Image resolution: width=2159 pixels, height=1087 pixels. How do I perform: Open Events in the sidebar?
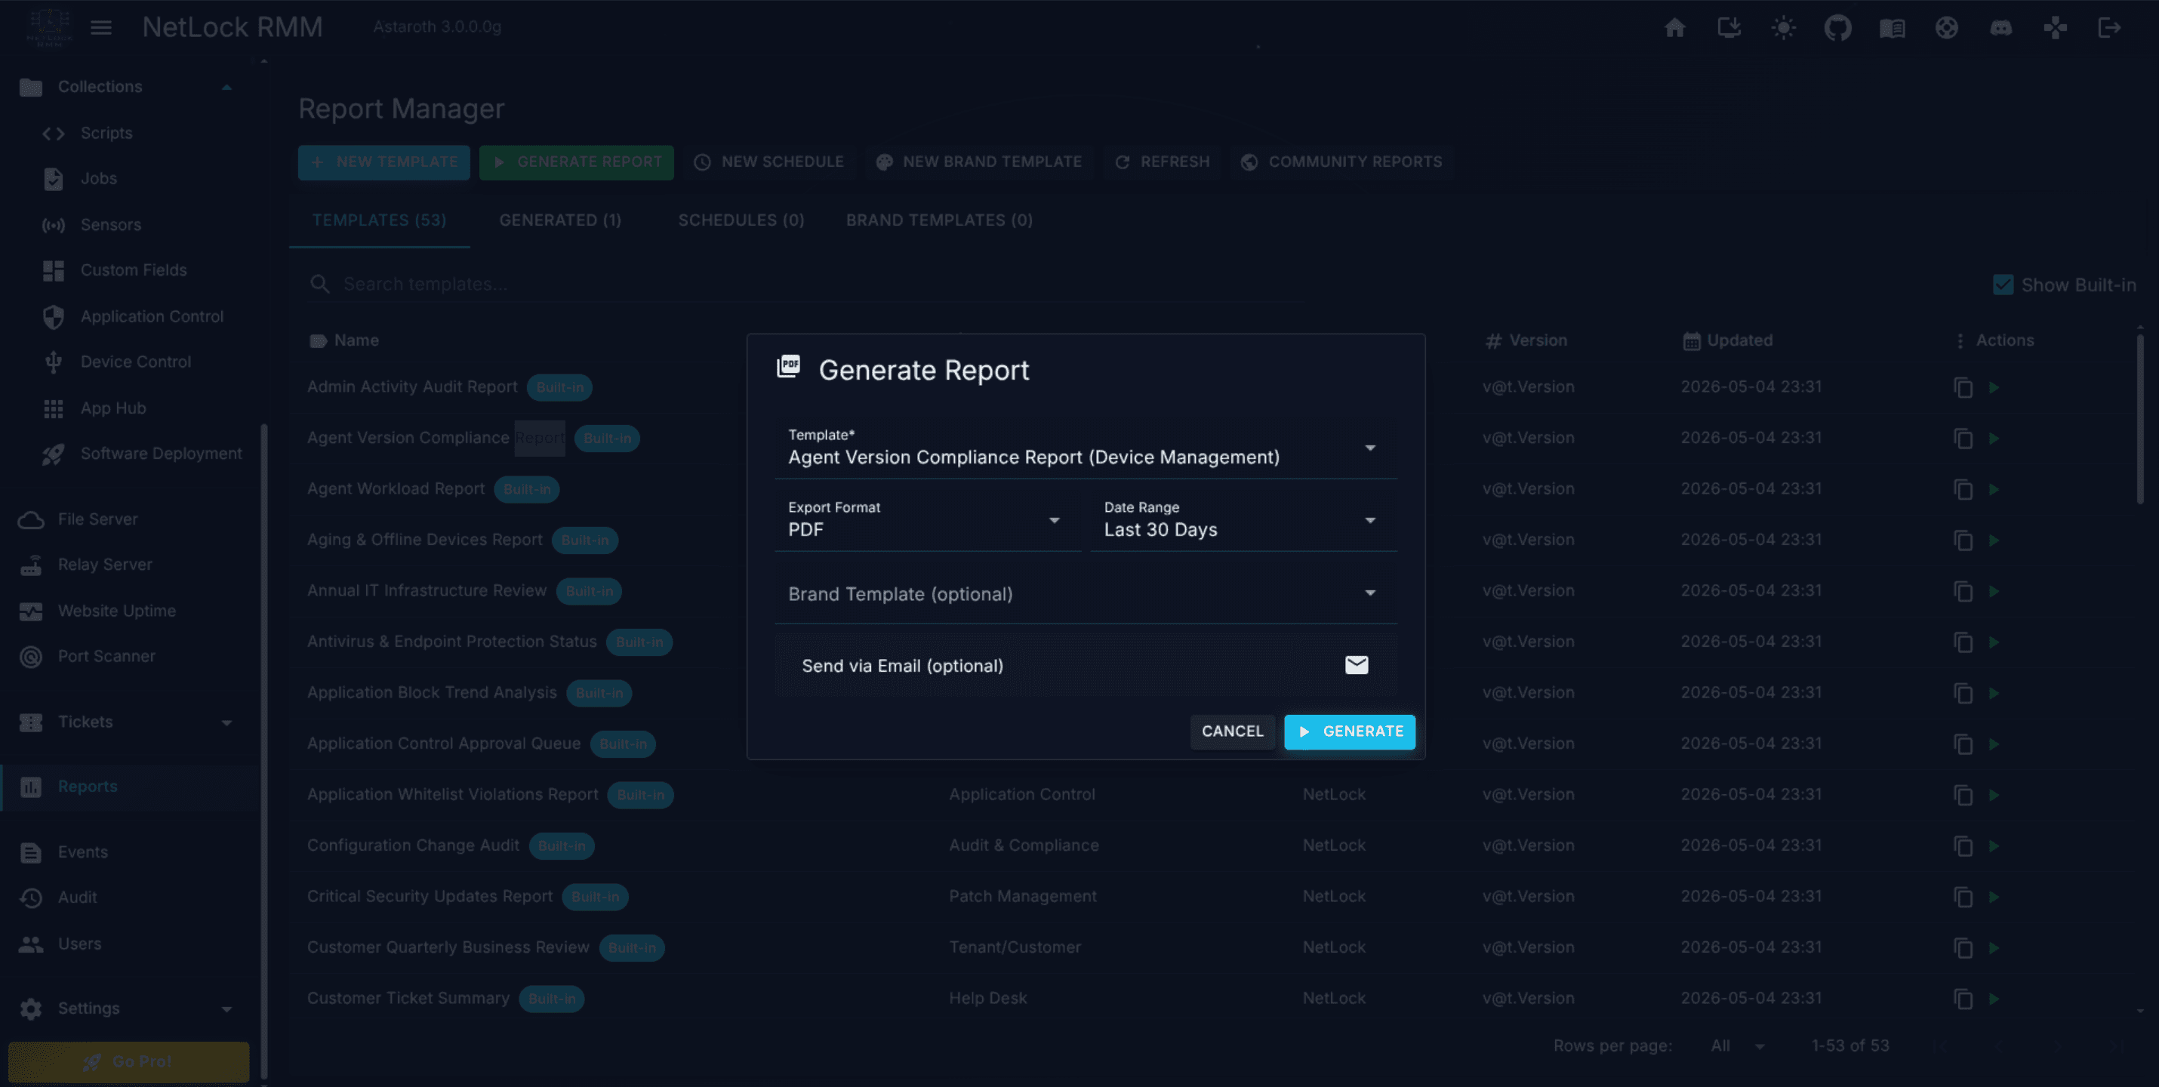click(x=130, y=852)
